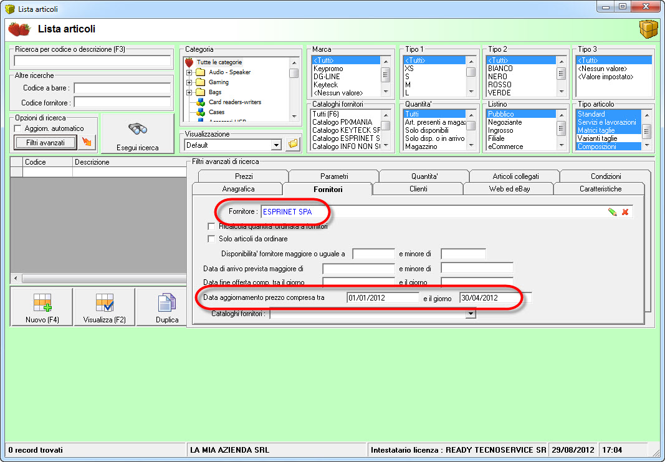This screenshot has width=665, height=462.
Task: Click the Gaming folder icon
Action: coord(201,82)
